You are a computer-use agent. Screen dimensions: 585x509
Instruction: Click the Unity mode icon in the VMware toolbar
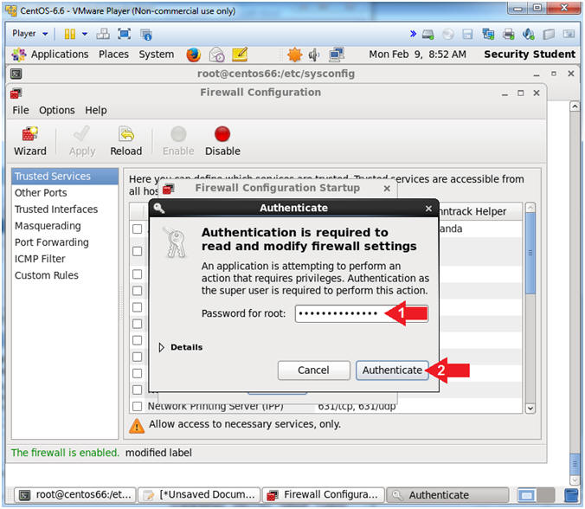146,35
